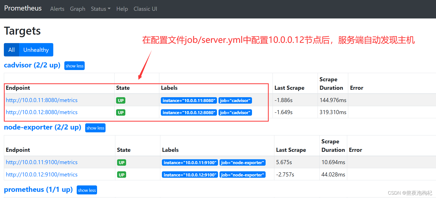The width and height of the screenshot is (436, 198).
Task: Open endpoint http://10.0.0.11:9100/metrics
Action: 42,162
